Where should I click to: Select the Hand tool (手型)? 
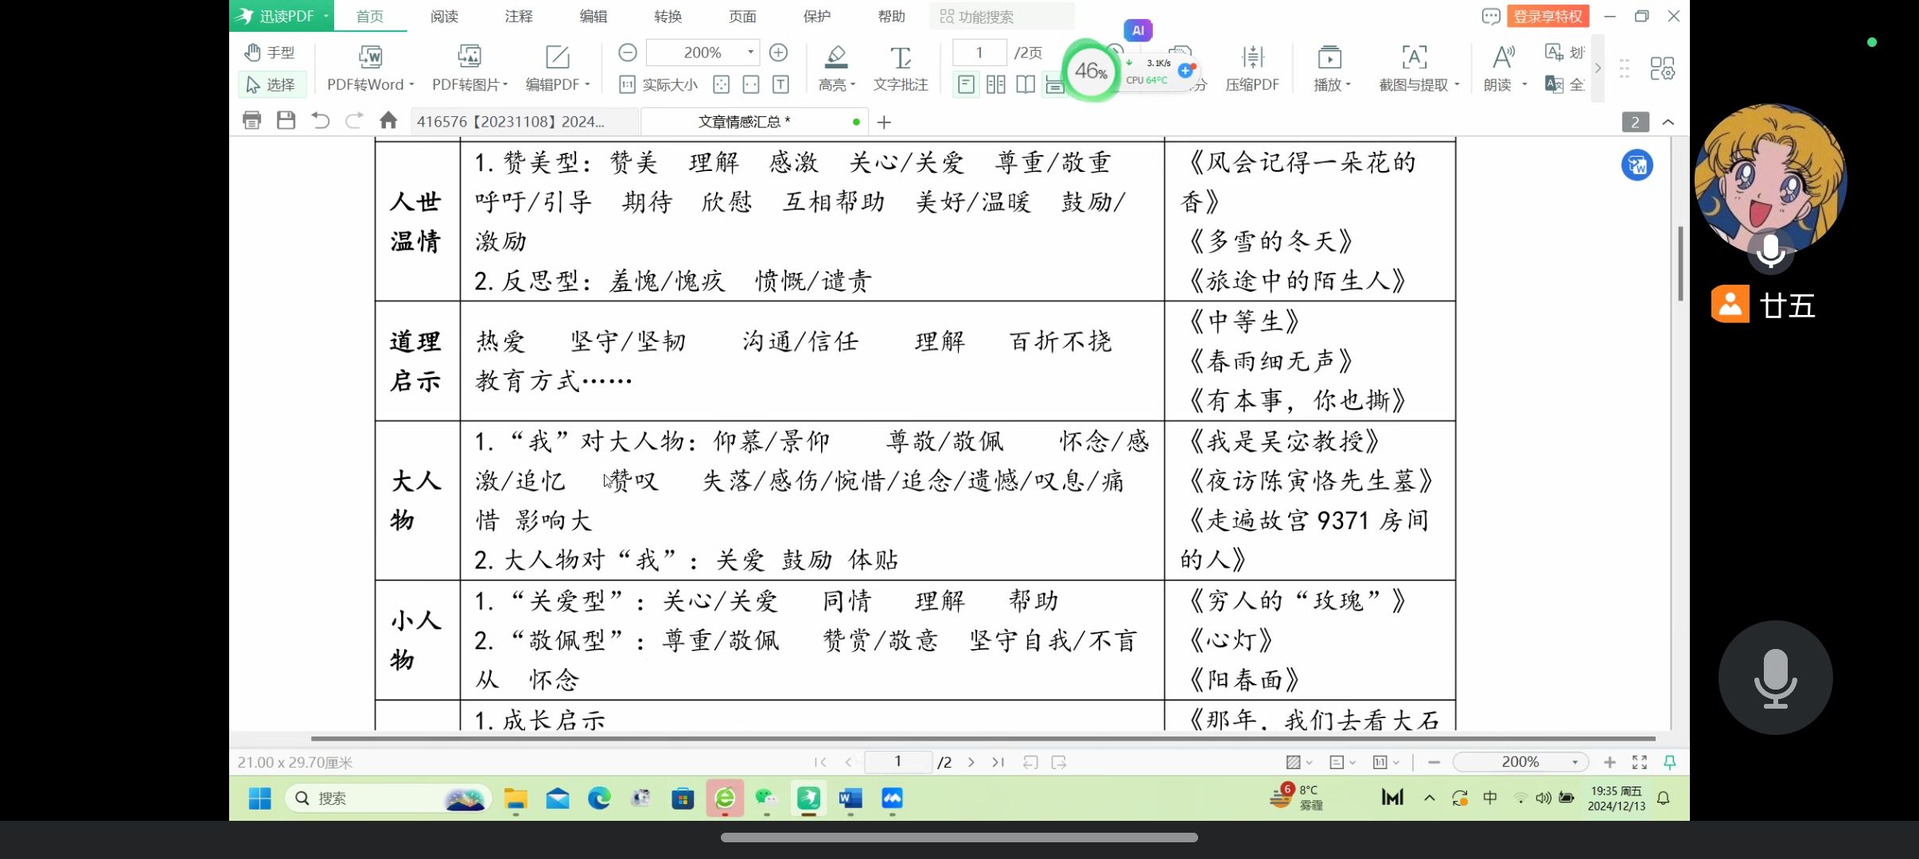[270, 52]
